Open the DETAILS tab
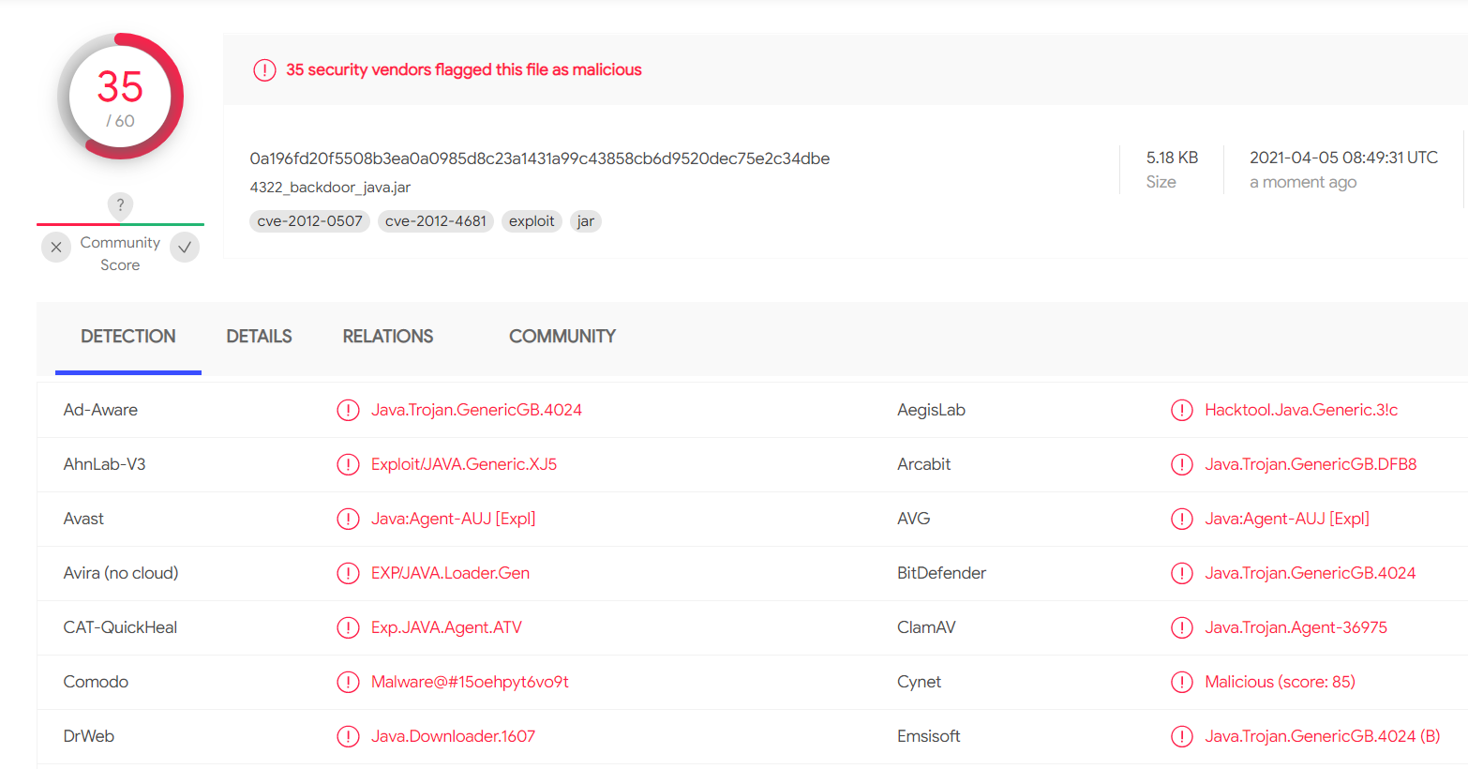 (x=259, y=337)
